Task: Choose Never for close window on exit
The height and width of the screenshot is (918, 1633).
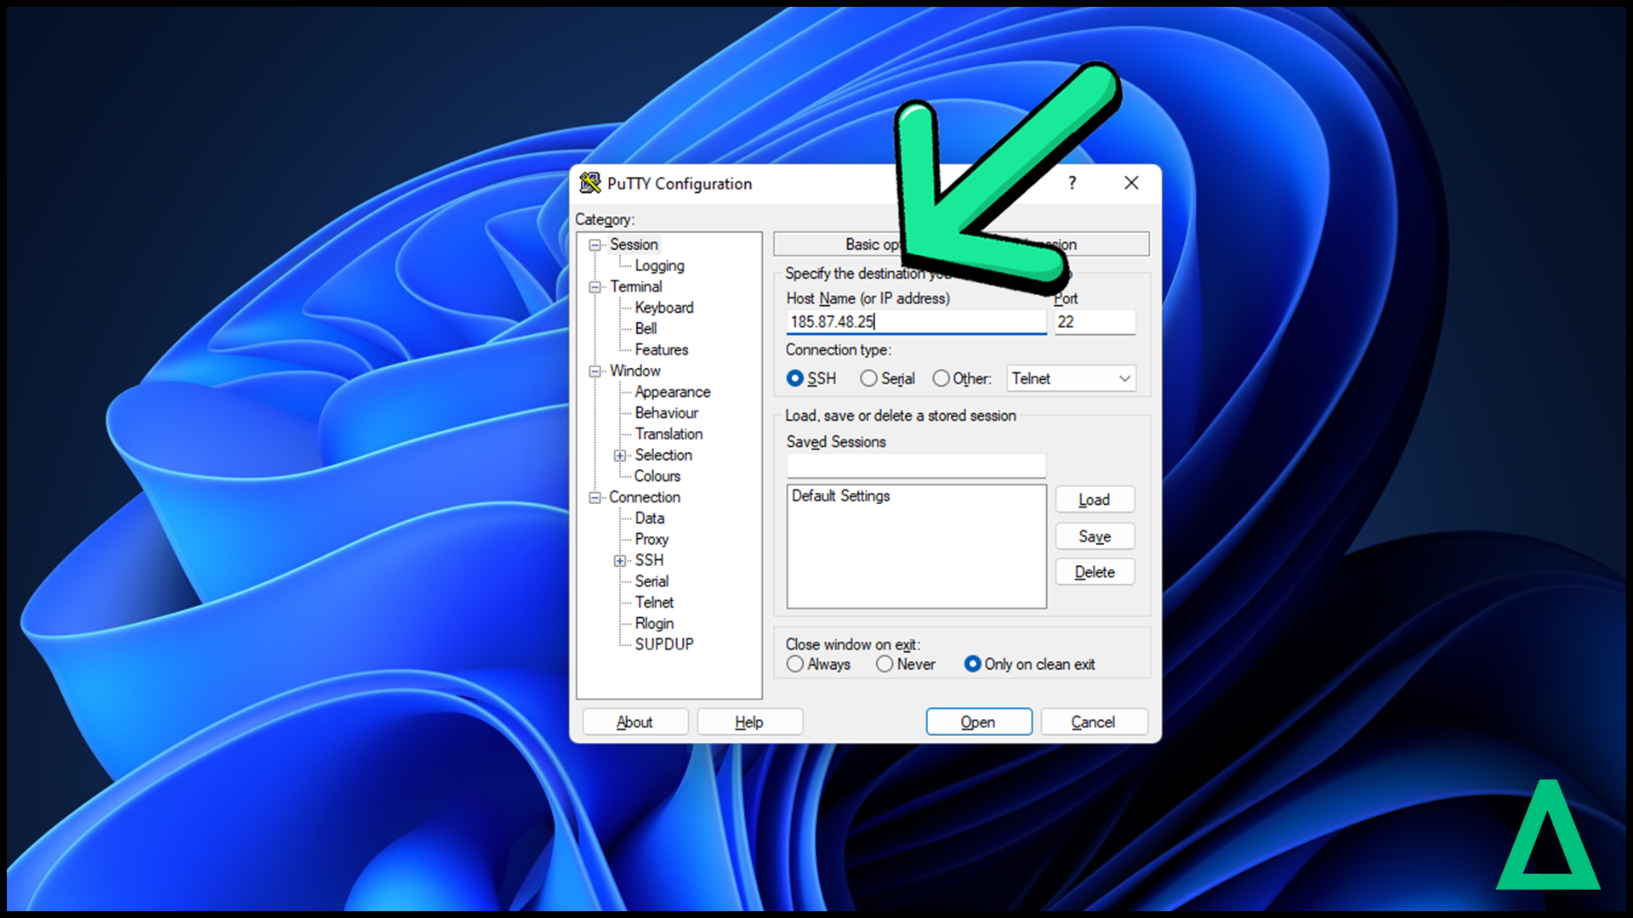Action: tap(885, 664)
